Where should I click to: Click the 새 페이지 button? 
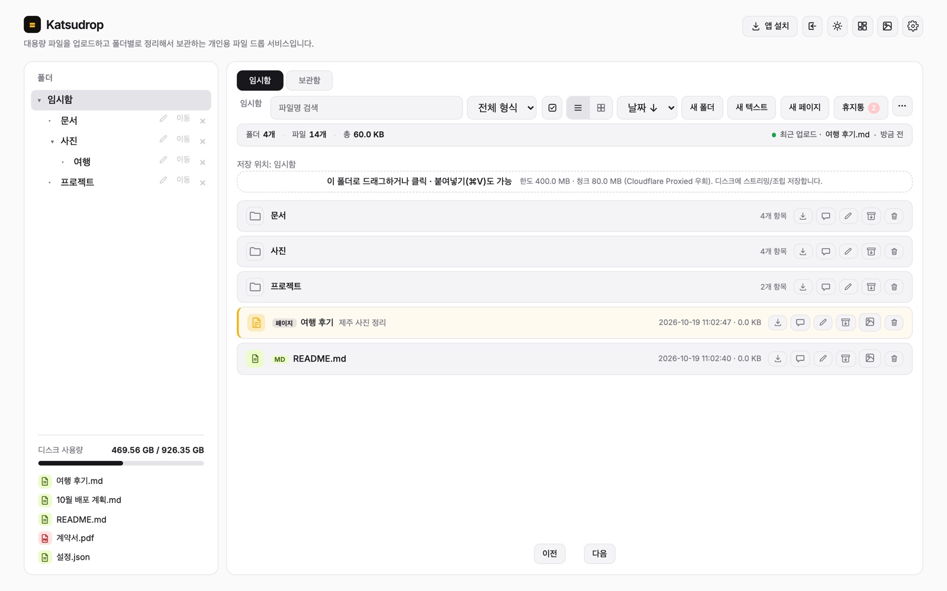[x=805, y=108]
